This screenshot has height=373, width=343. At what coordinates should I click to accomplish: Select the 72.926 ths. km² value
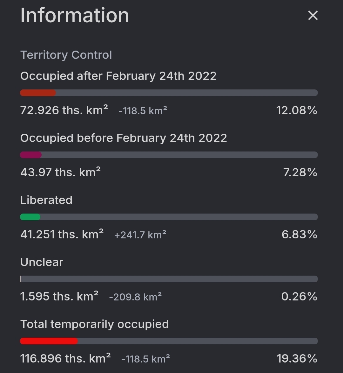(64, 110)
